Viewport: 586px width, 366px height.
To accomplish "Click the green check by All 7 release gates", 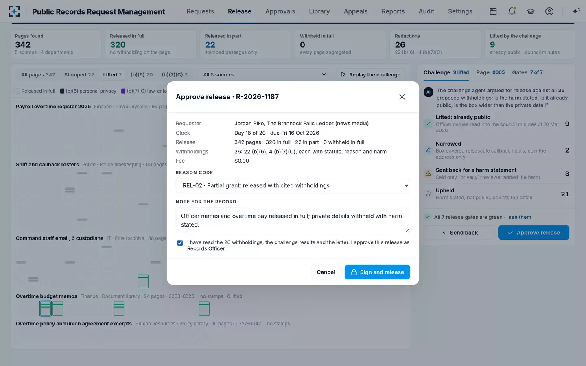I will click(x=427, y=217).
